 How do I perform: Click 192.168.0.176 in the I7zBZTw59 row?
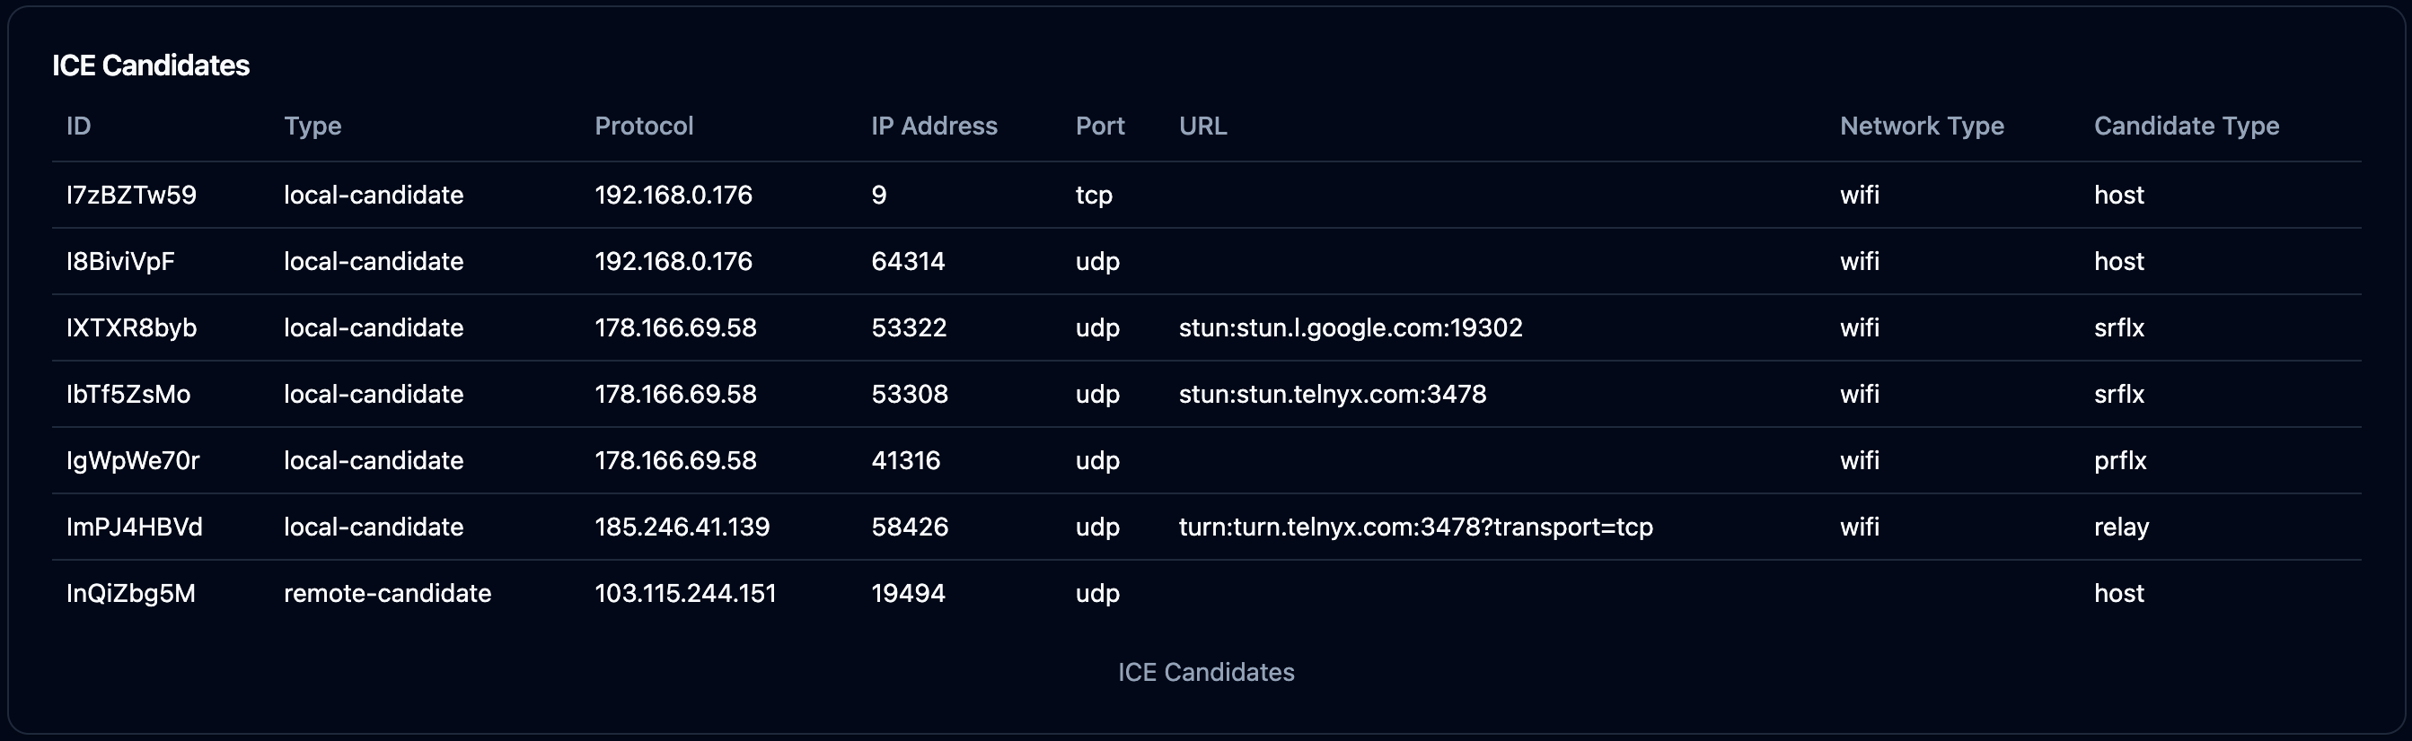pos(673,195)
